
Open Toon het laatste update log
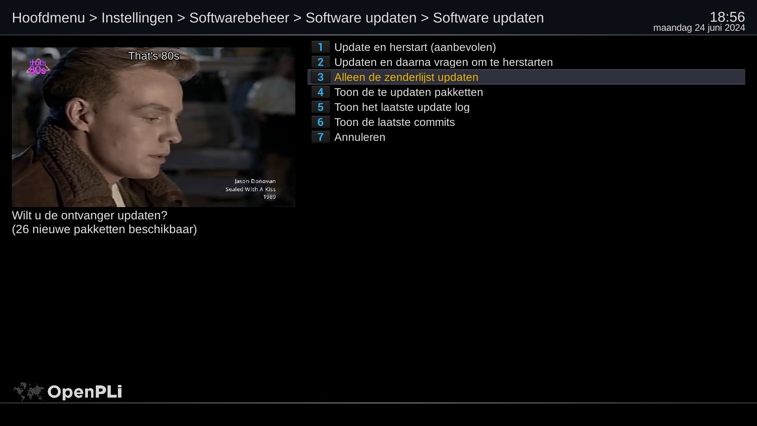(526, 107)
